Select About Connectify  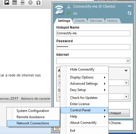point(84,123)
